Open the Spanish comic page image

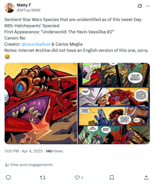coord(114,103)
